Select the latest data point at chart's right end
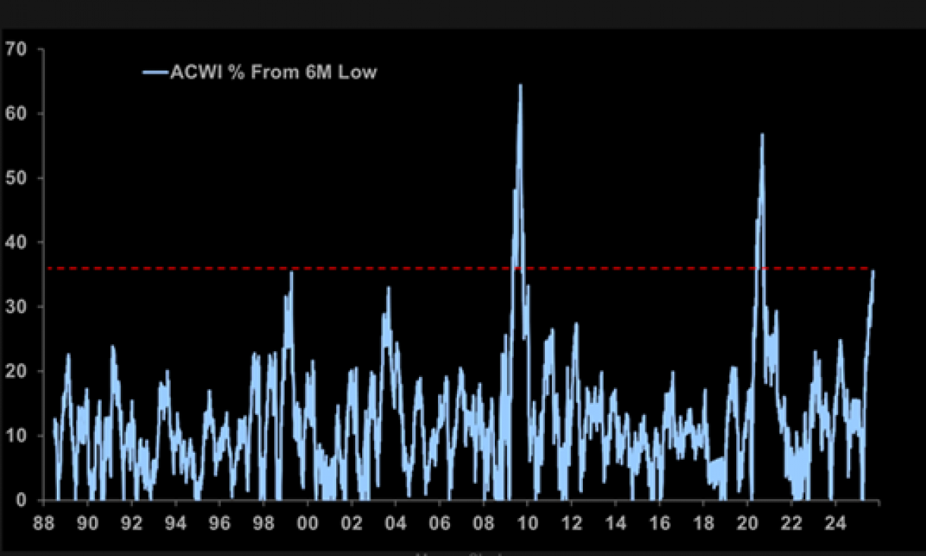 (873, 272)
